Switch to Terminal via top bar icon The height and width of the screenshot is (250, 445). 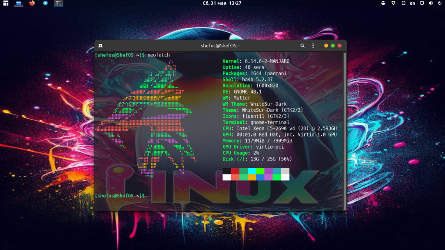click(59, 3)
